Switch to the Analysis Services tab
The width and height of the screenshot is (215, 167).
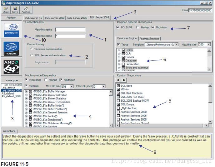point(149,39)
